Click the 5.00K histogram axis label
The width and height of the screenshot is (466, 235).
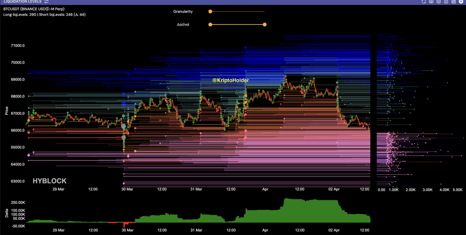[x=458, y=190]
